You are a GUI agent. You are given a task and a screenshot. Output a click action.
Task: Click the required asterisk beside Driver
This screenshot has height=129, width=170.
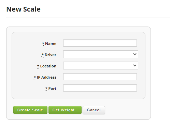click(x=43, y=55)
